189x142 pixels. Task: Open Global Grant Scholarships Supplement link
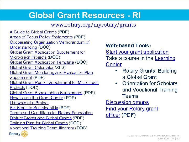(x=46, y=93)
